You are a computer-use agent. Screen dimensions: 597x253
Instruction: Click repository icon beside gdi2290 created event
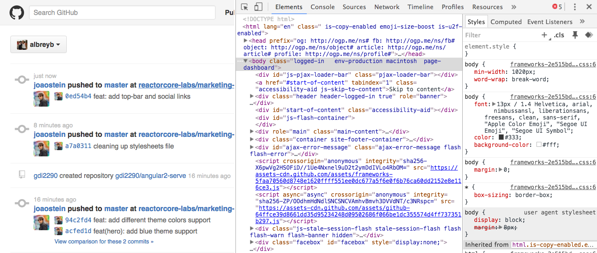(22, 175)
